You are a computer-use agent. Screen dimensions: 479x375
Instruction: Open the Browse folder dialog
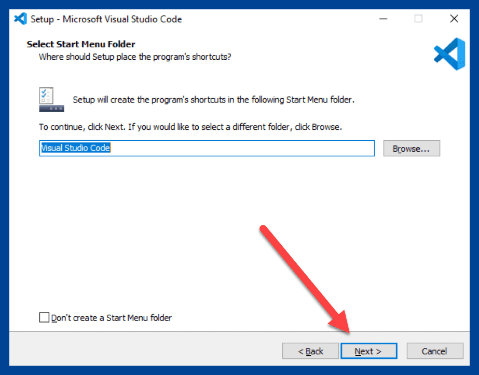pyautogui.click(x=412, y=149)
